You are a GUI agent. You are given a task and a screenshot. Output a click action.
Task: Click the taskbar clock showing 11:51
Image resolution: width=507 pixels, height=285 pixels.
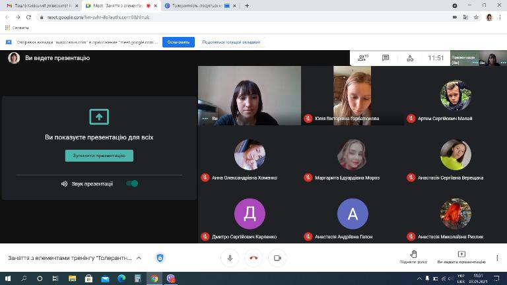[x=478, y=278]
